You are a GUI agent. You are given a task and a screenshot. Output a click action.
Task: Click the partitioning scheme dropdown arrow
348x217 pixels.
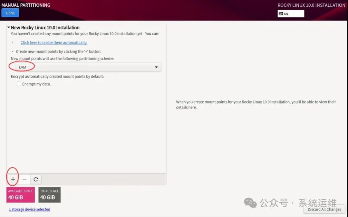point(156,67)
